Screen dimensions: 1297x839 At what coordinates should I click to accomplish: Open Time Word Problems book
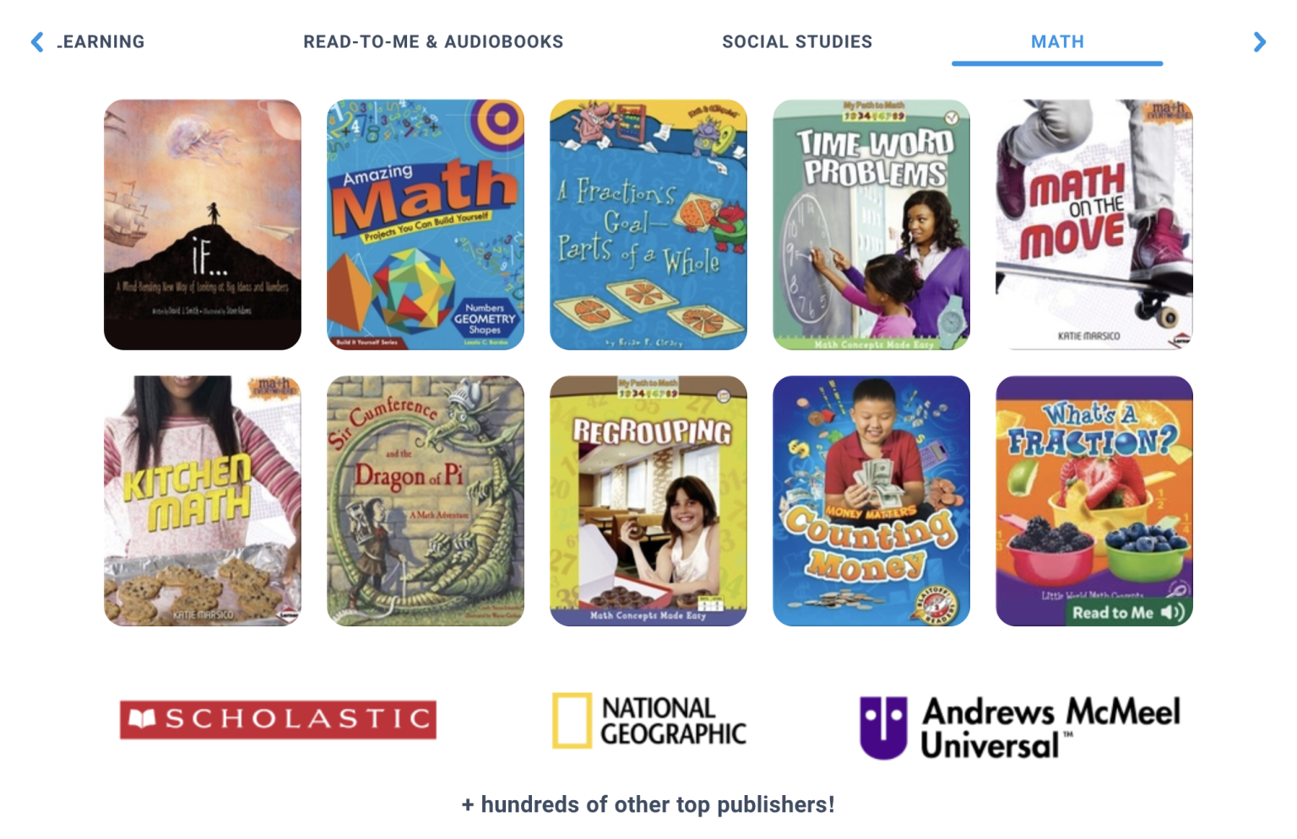tap(871, 225)
